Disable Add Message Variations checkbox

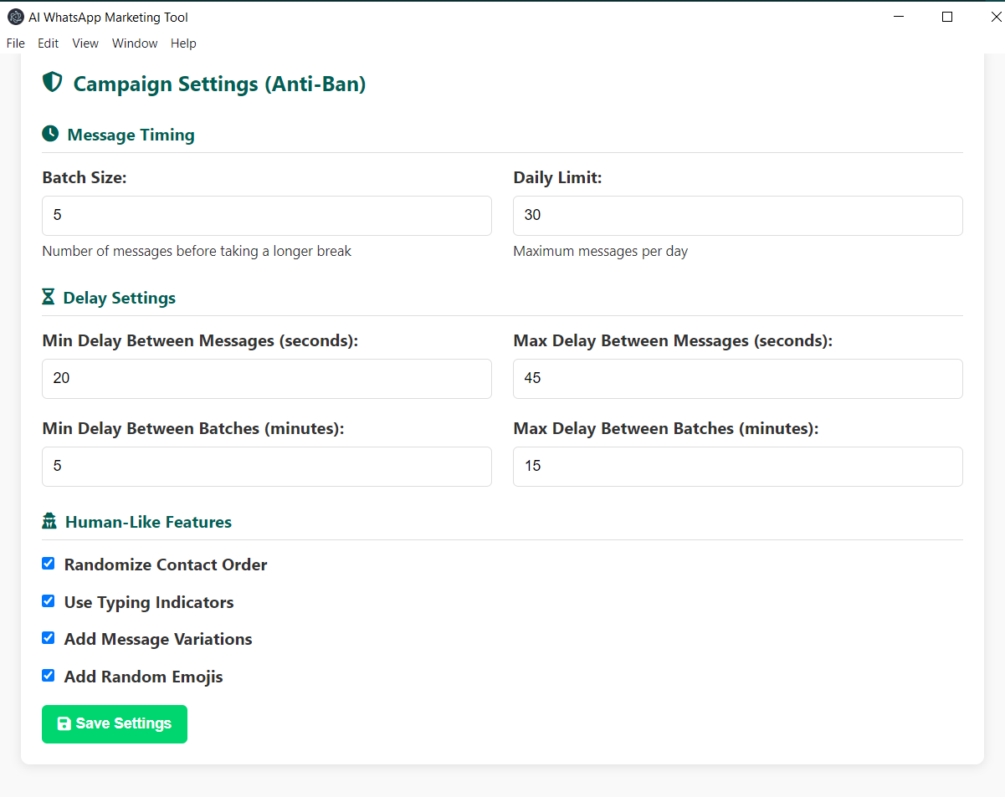(x=49, y=638)
